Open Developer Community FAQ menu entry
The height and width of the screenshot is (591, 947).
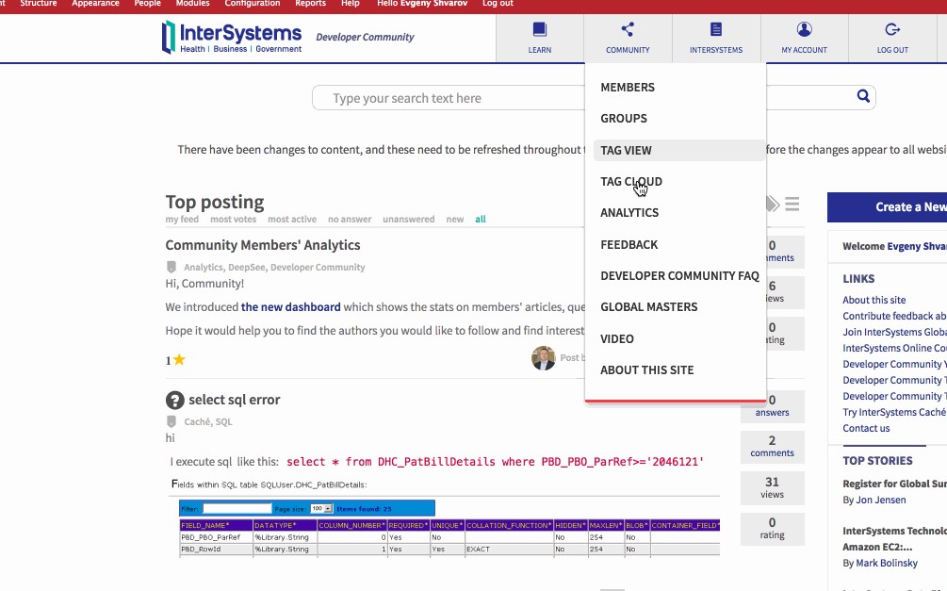(x=679, y=276)
